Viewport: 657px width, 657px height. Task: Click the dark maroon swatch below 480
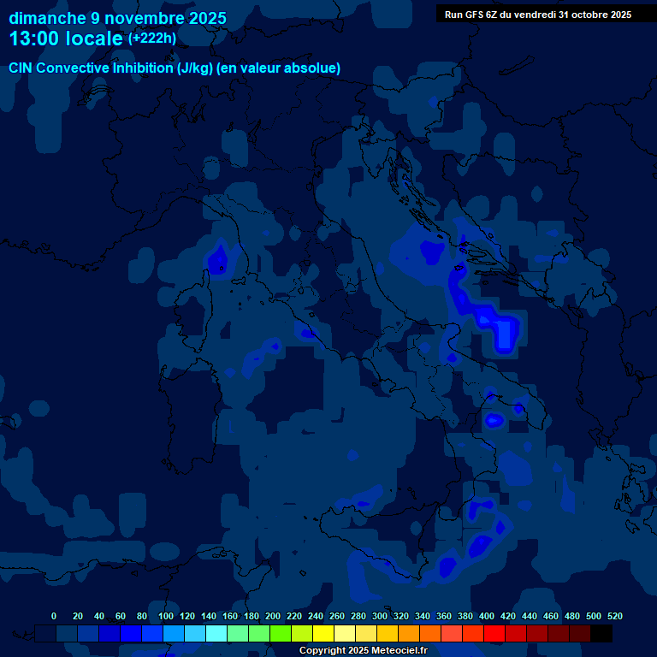580,634
